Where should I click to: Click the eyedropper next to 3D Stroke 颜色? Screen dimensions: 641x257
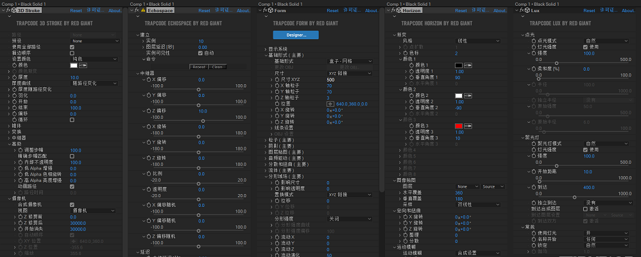pos(83,65)
